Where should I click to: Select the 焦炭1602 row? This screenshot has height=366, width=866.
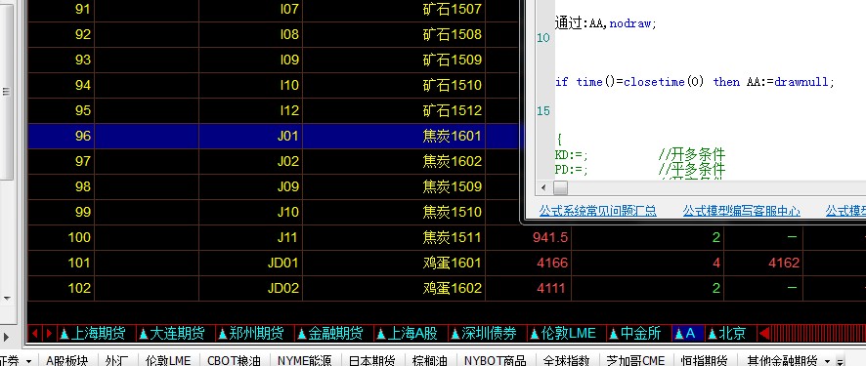point(274,161)
